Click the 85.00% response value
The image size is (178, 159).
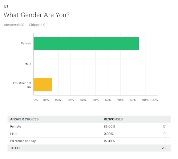[110, 127]
